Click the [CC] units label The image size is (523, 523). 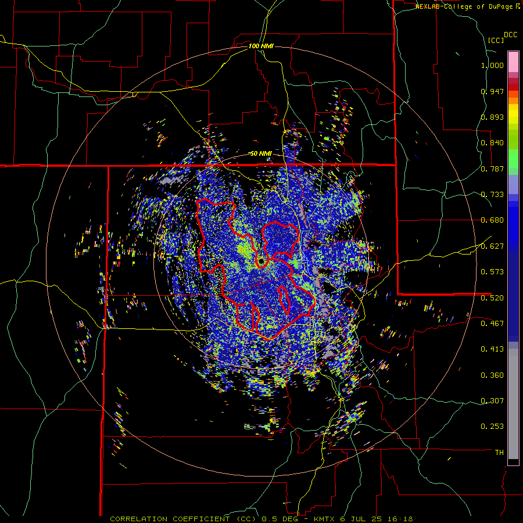(496, 40)
